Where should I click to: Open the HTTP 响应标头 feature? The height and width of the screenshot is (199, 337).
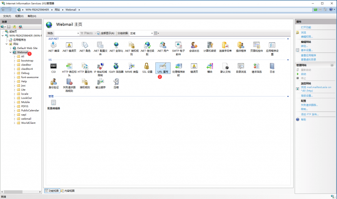coord(69,70)
